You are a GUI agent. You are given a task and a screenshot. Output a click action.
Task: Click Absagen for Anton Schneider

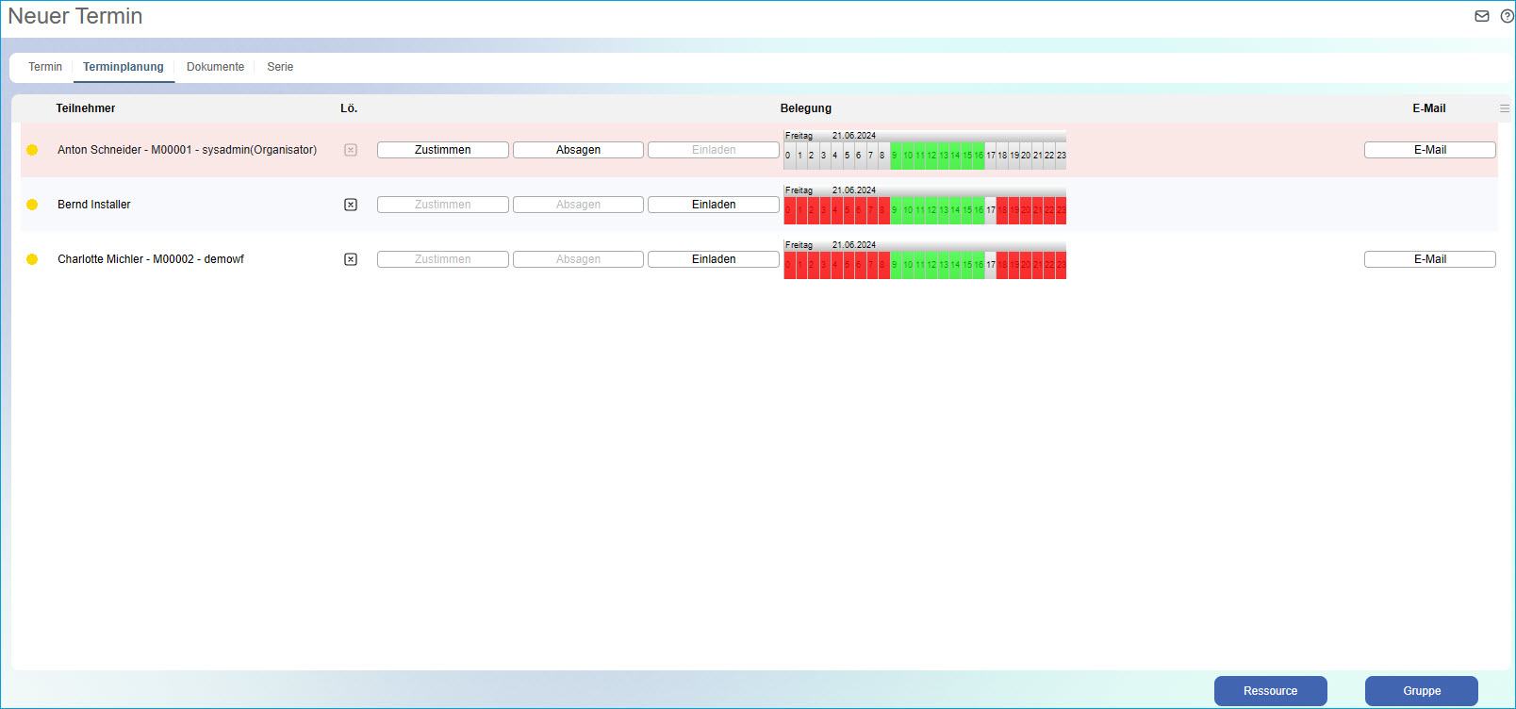578,150
